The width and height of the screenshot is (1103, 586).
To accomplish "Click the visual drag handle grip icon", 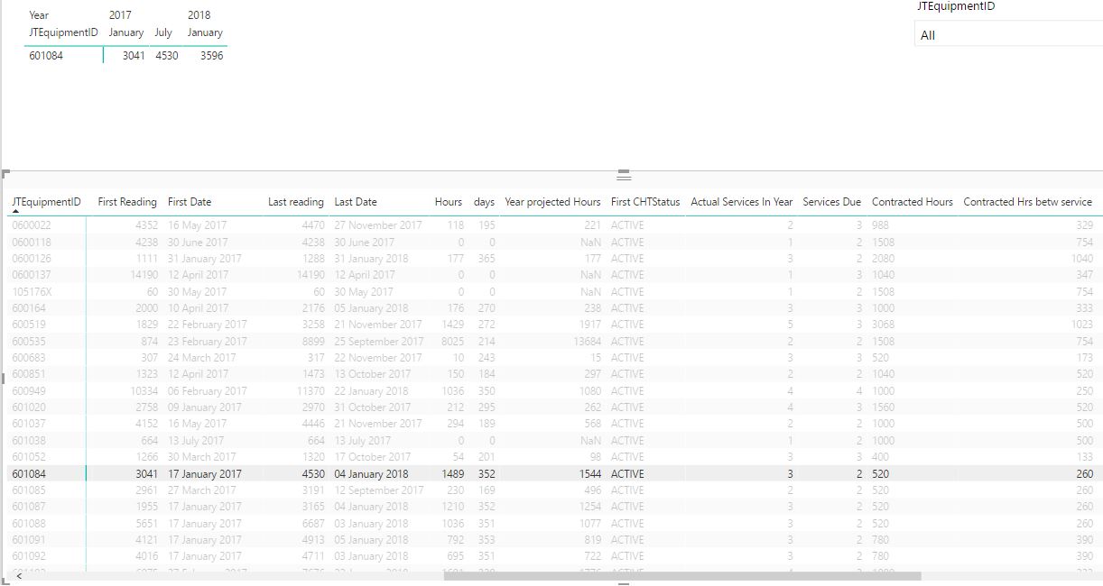I will click(623, 175).
